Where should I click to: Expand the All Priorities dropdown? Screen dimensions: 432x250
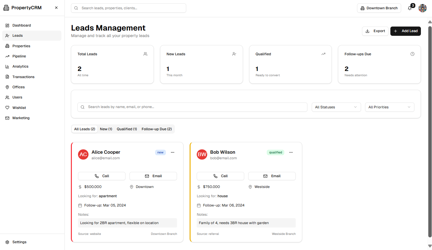[x=389, y=107]
